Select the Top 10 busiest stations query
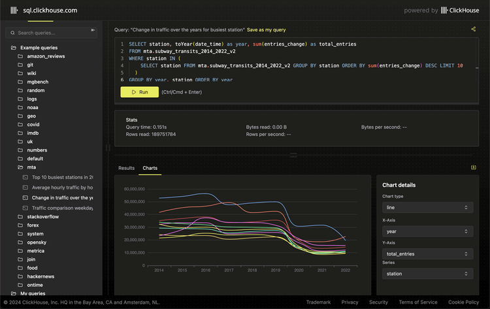 coord(61,177)
